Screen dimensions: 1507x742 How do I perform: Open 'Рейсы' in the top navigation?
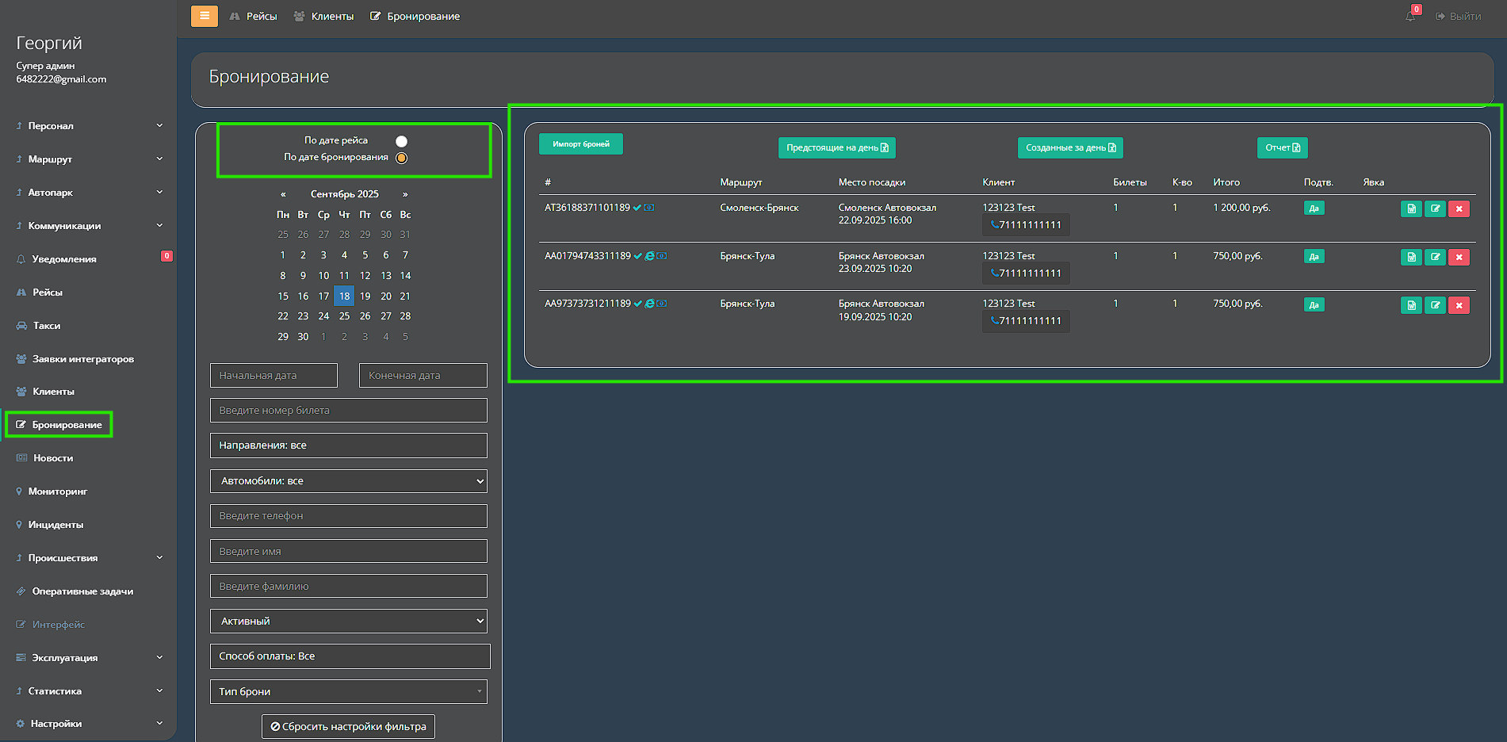coord(254,16)
